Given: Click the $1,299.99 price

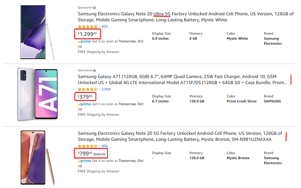Looking at the screenshot, I should point(87,34).
